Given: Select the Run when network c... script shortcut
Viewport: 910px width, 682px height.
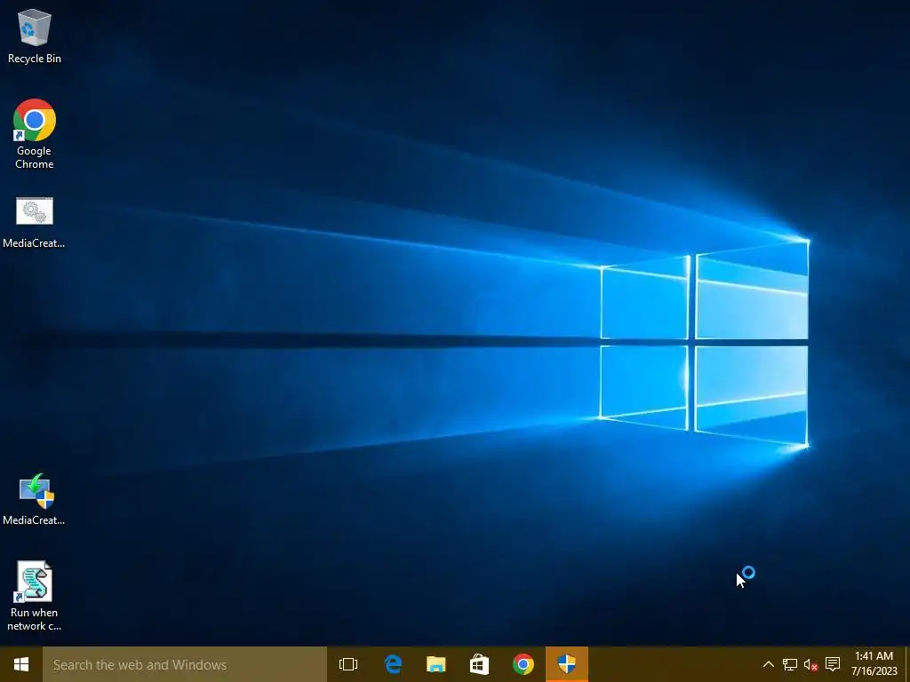Looking at the screenshot, I should (35, 596).
